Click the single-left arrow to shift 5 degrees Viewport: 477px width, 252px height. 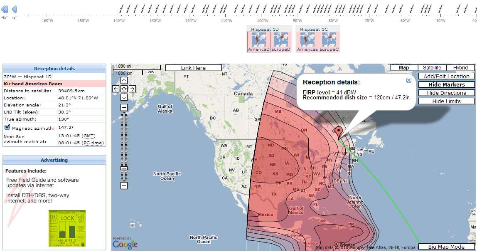pos(14,10)
